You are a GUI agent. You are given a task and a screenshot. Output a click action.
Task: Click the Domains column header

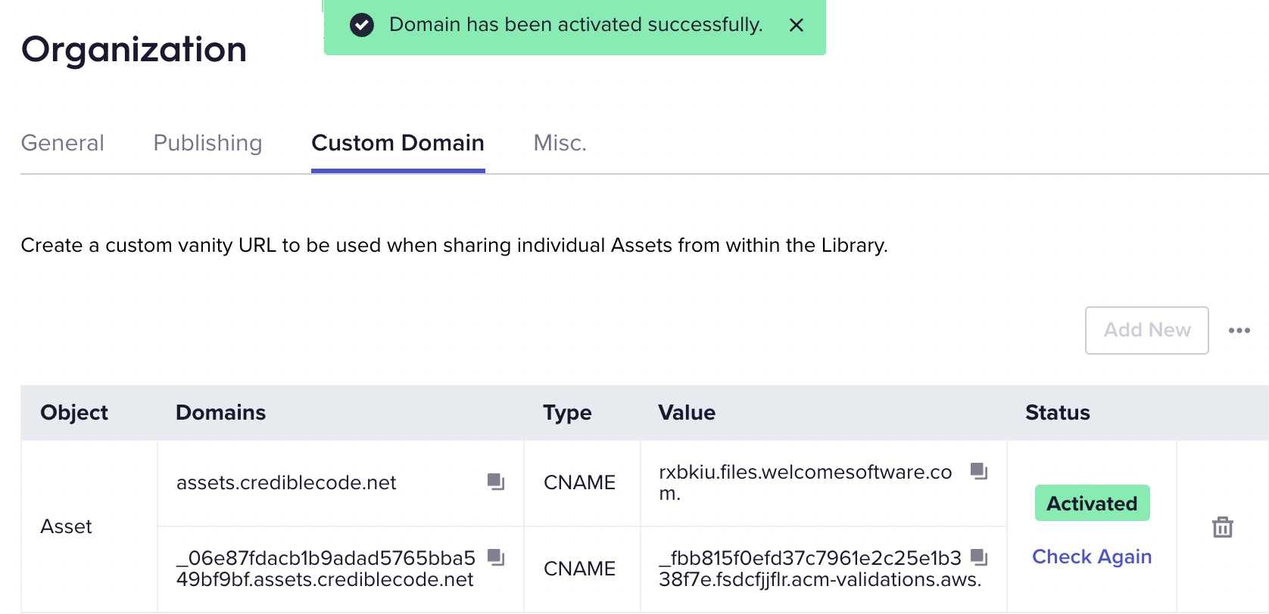pyautogui.click(x=221, y=412)
